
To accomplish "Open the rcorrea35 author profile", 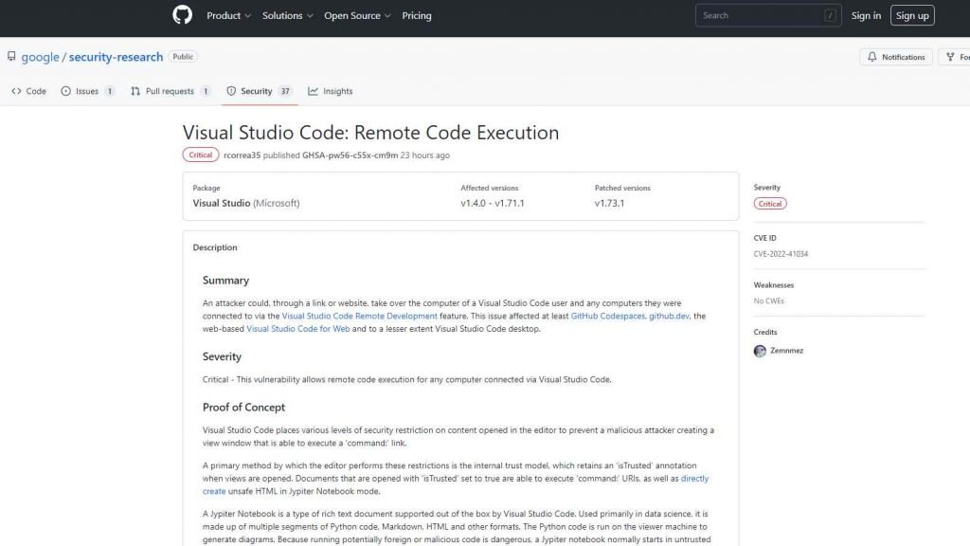I will [242, 155].
